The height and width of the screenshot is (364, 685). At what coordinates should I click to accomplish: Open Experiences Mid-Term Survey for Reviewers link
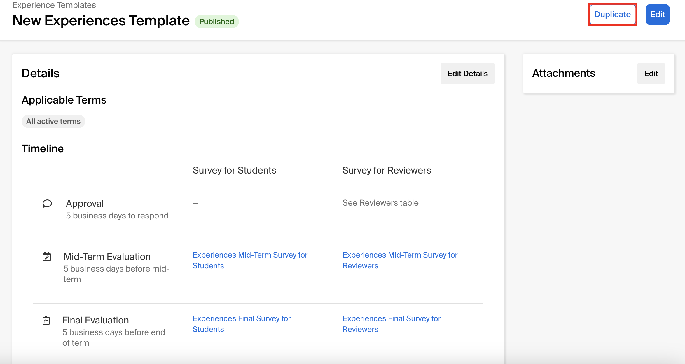400,260
